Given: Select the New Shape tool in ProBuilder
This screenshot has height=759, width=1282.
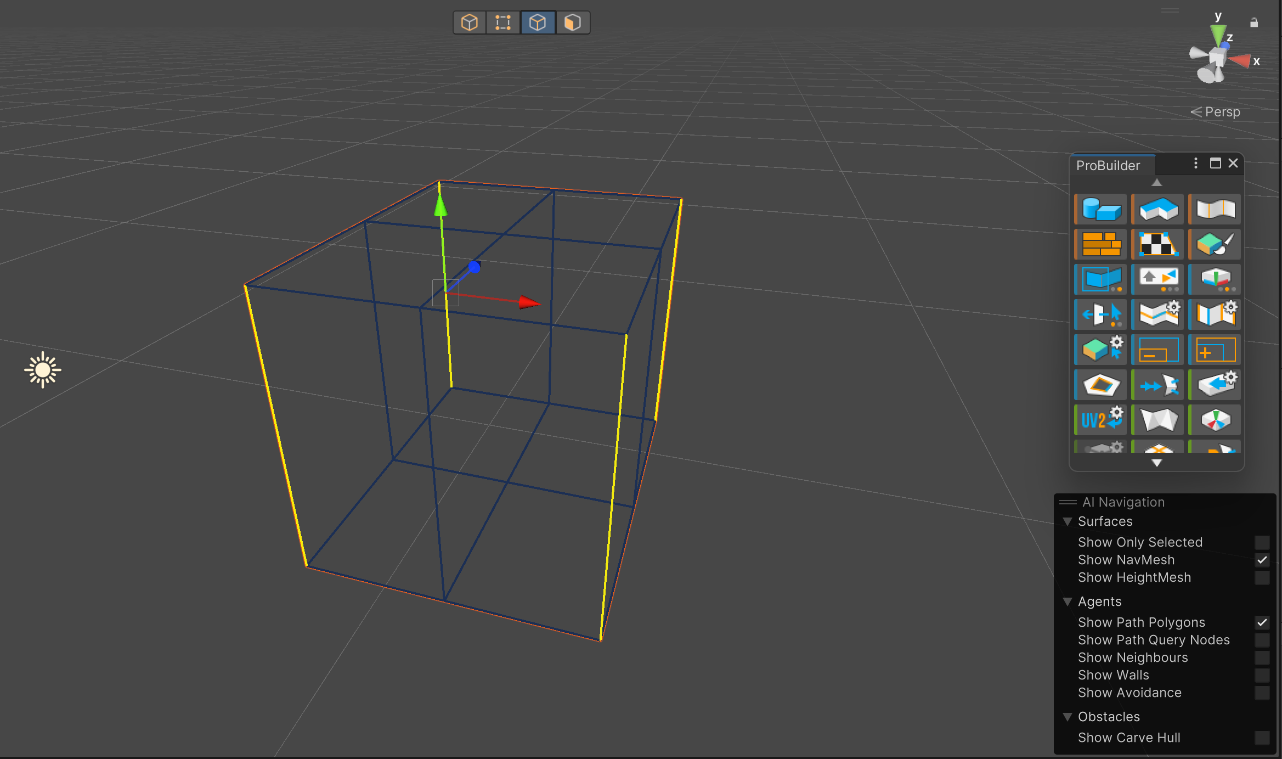Looking at the screenshot, I should click(1099, 209).
